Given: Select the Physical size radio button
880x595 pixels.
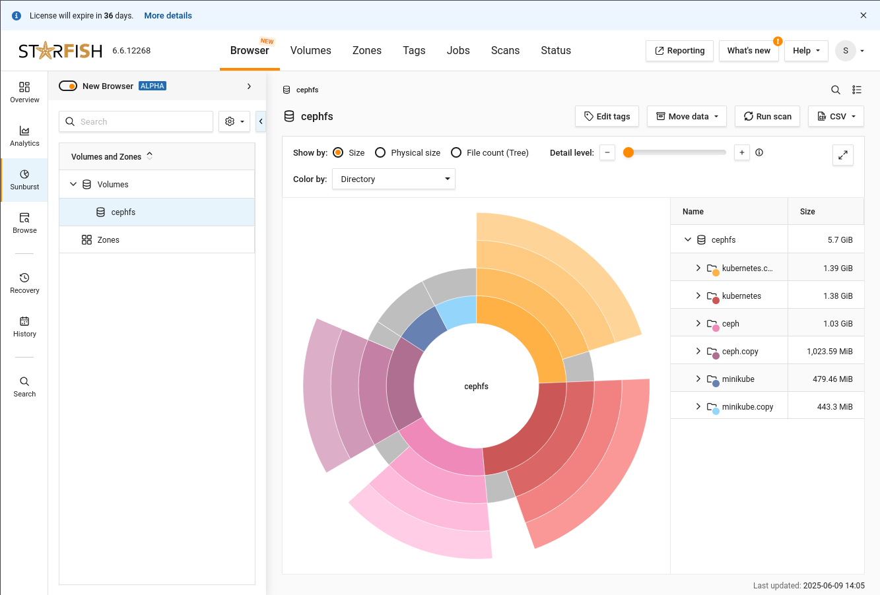Looking at the screenshot, I should point(380,152).
